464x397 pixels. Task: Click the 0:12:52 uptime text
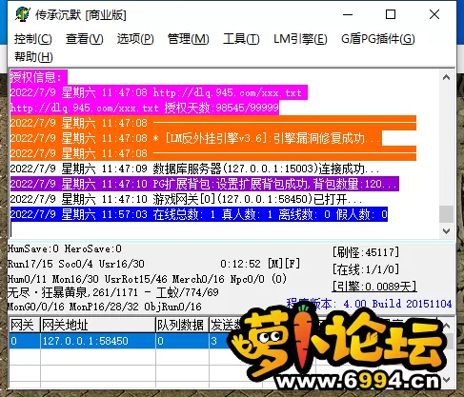tap(240, 264)
